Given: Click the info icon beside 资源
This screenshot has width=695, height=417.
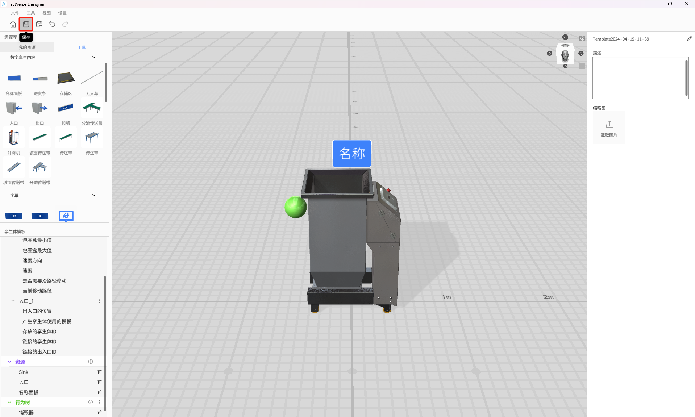Looking at the screenshot, I should (x=91, y=362).
